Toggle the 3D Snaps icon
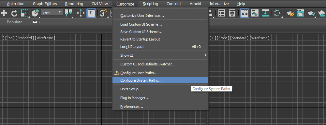 pyautogui.click(x=104, y=13)
